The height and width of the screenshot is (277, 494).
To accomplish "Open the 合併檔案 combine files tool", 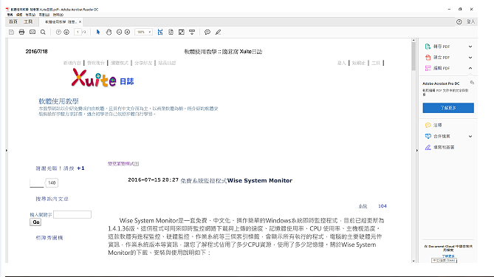I will click(x=438, y=136).
